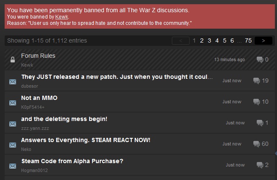Click the previous page left arrow button

click(181, 40)
